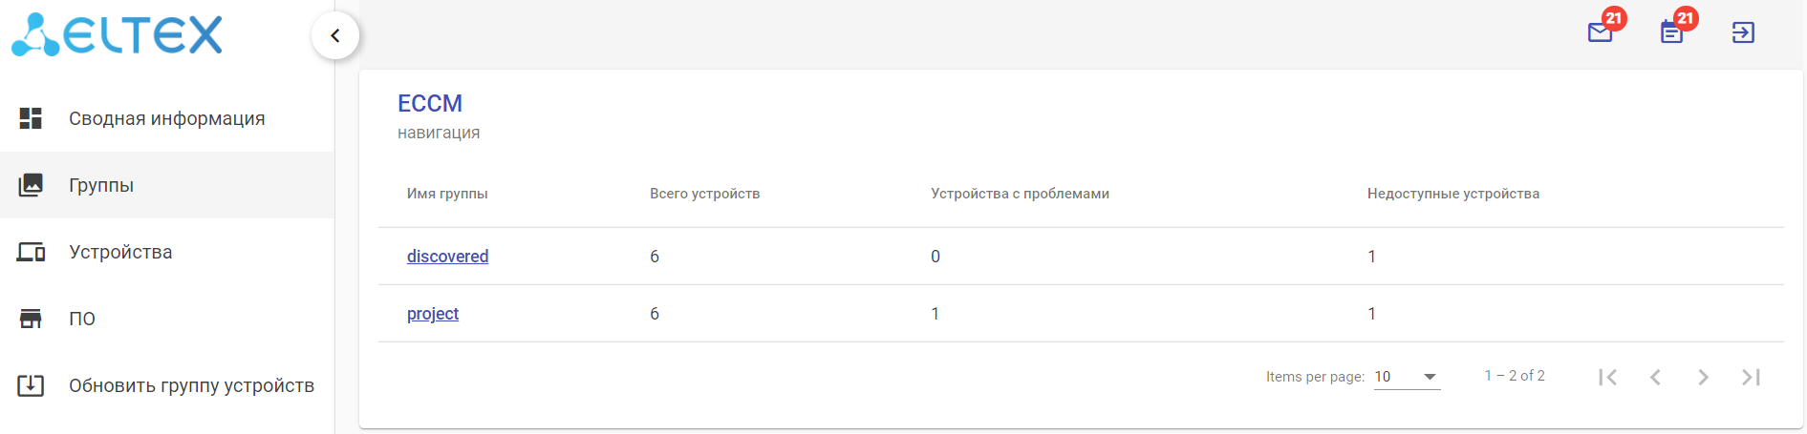Click the logout icon
The height and width of the screenshot is (434, 1807).
[1743, 32]
